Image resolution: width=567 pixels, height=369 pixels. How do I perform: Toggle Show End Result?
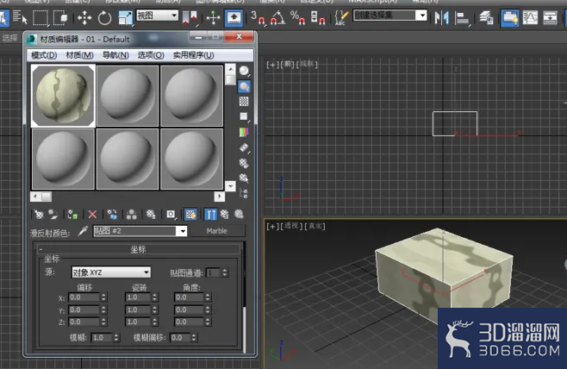point(210,215)
